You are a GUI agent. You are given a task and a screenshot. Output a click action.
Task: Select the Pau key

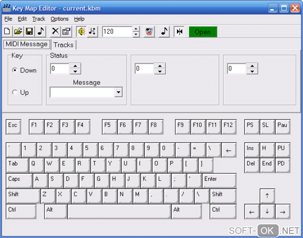[283, 127]
